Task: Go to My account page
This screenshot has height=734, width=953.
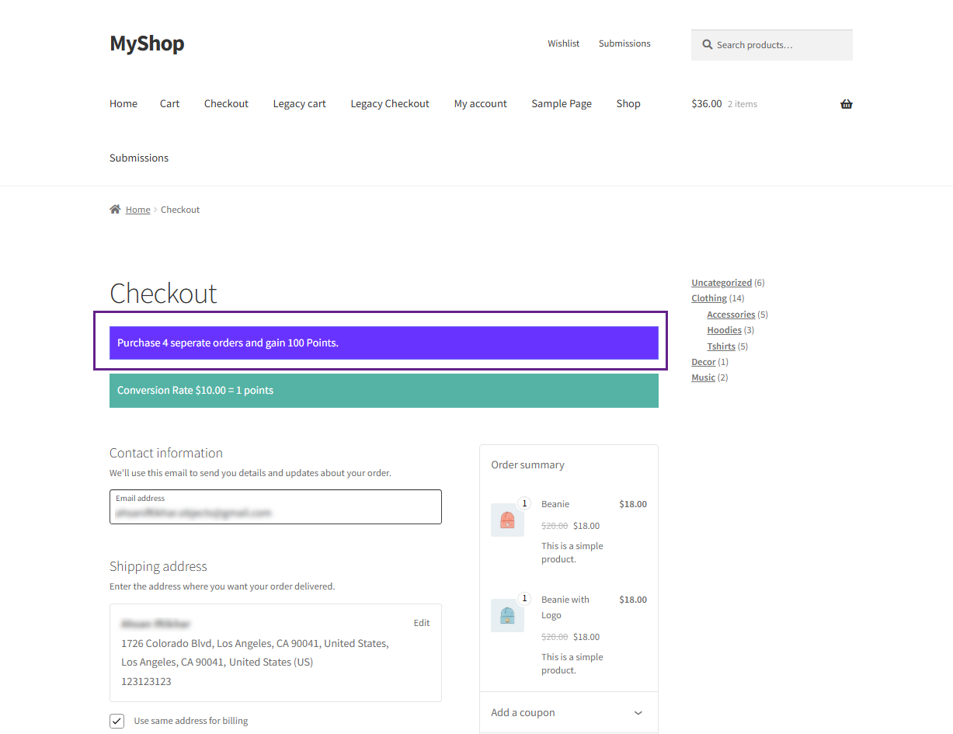Action: [x=480, y=104]
